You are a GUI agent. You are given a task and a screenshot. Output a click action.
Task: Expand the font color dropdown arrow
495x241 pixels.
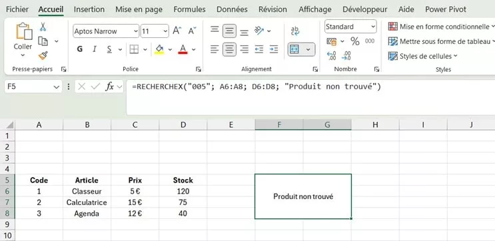click(193, 49)
